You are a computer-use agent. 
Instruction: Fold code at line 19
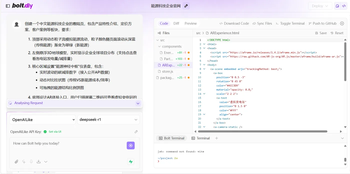click(x=204, y=115)
